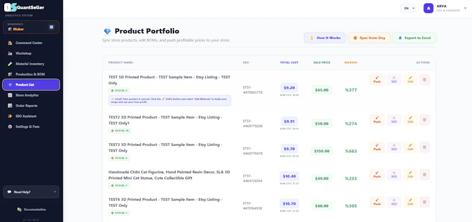
Task: Push price for TEST3 3D Printed Product
Action: pyautogui.click(x=377, y=147)
